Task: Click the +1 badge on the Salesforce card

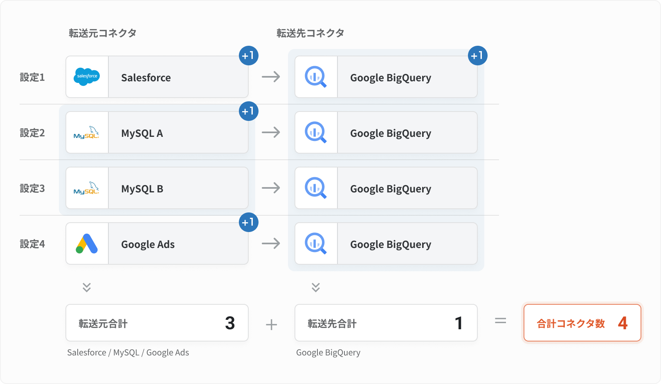Action: [249, 56]
